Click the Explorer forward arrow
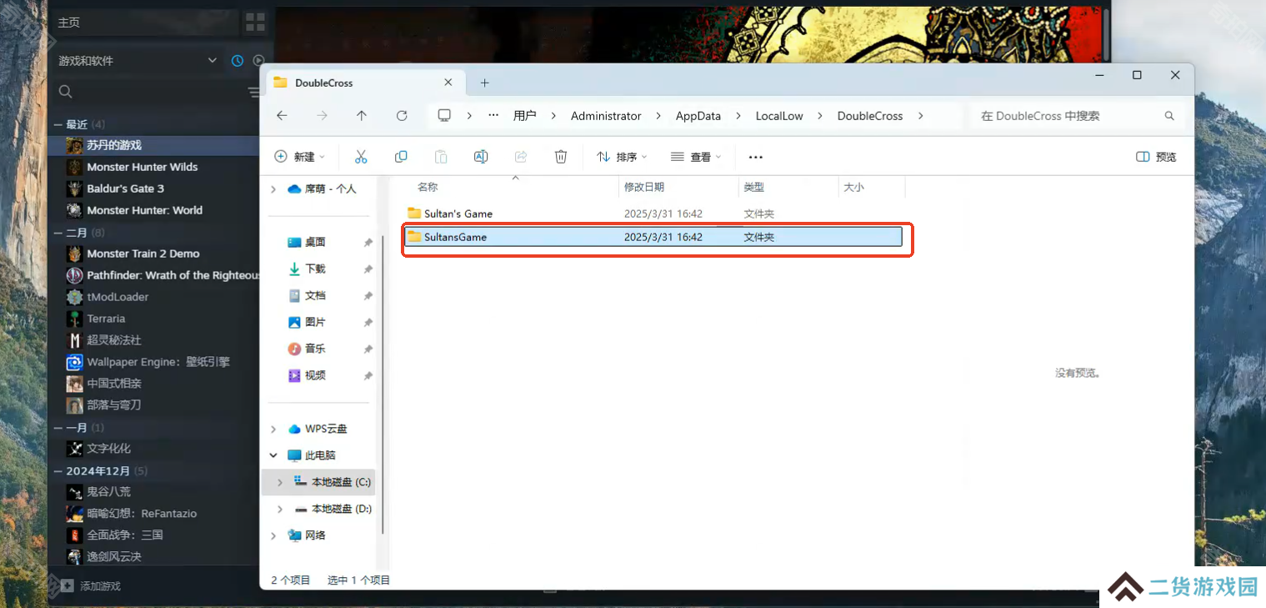The image size is (1266, 608). 322,116
